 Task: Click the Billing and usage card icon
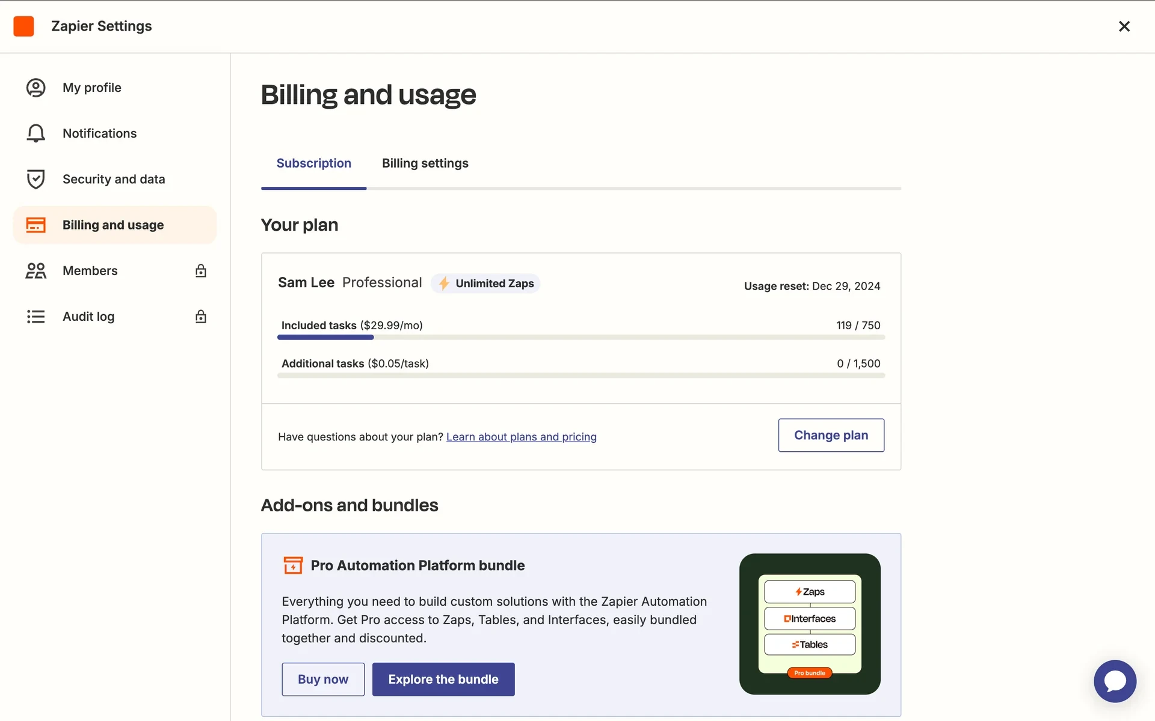coord(35,225)
